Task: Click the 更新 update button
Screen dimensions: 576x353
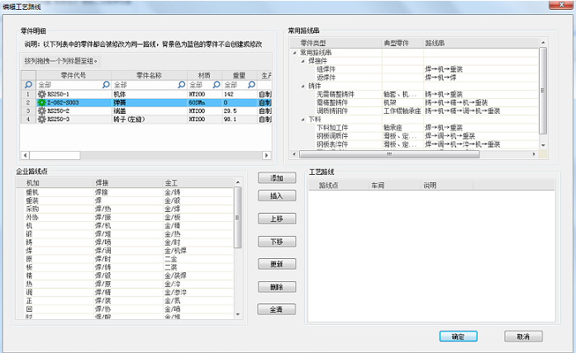Action: (x=277, y=264)
